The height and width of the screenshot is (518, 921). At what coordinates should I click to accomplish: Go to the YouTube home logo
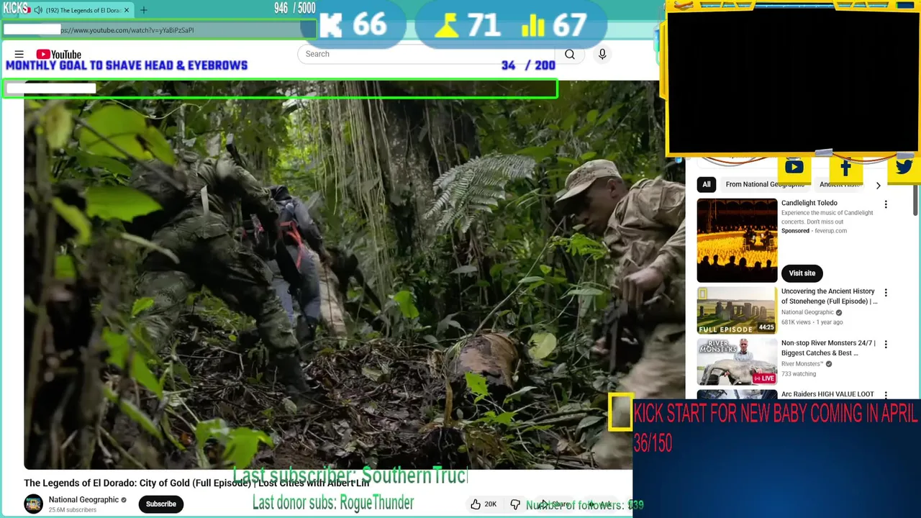click(x=59, y=54)
